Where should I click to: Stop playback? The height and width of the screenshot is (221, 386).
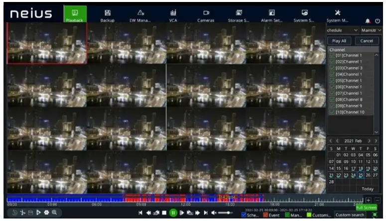tap(164, 213)
